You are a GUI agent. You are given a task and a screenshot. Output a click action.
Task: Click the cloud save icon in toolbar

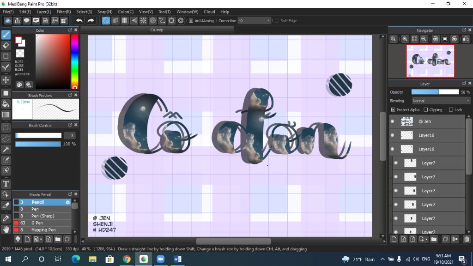tap(8, 20)
